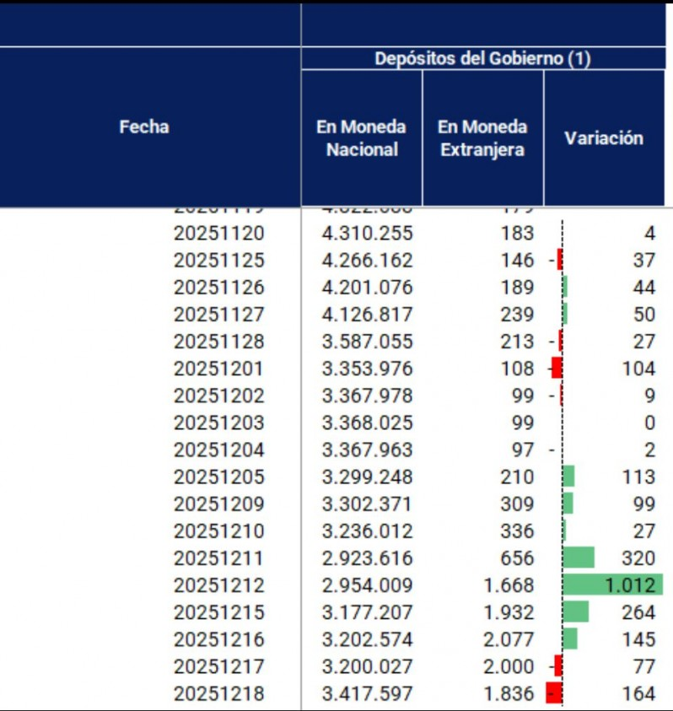Click the date cell 20251120

[218, 234]
